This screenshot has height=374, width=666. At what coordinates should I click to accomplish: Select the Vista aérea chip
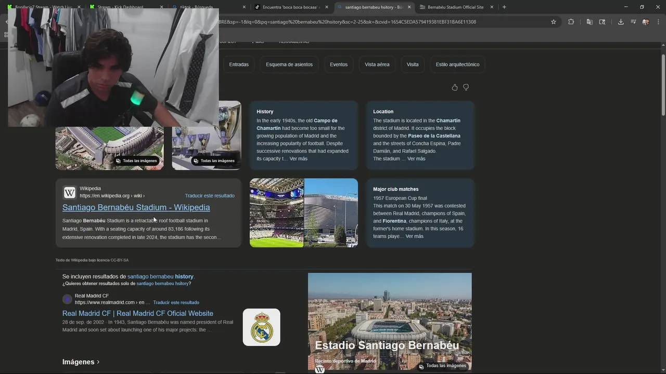click(377, 64)
